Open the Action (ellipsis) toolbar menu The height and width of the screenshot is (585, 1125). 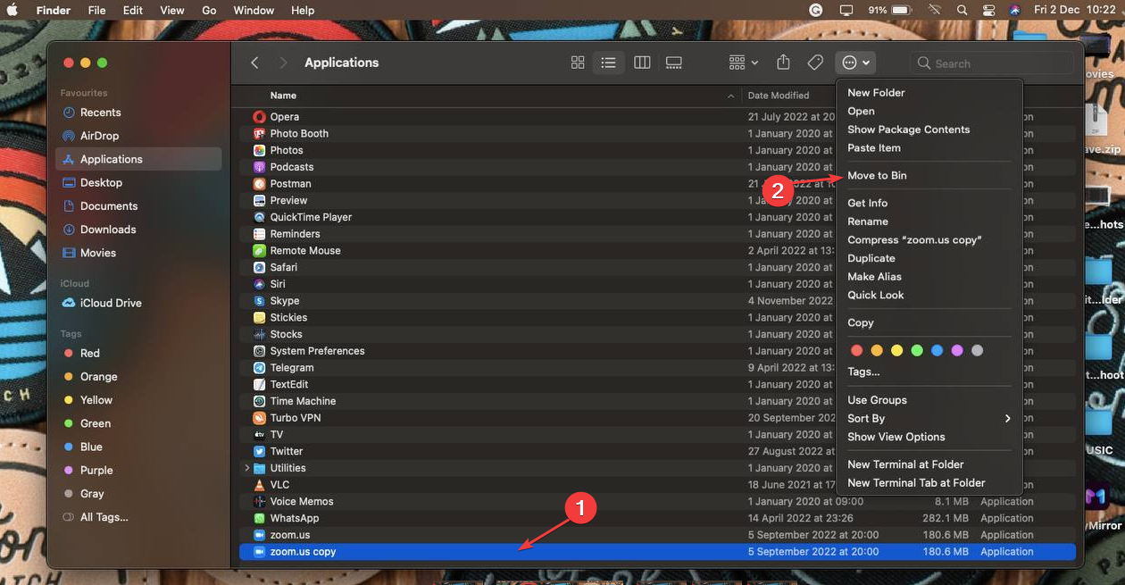(x=855, y=63)
